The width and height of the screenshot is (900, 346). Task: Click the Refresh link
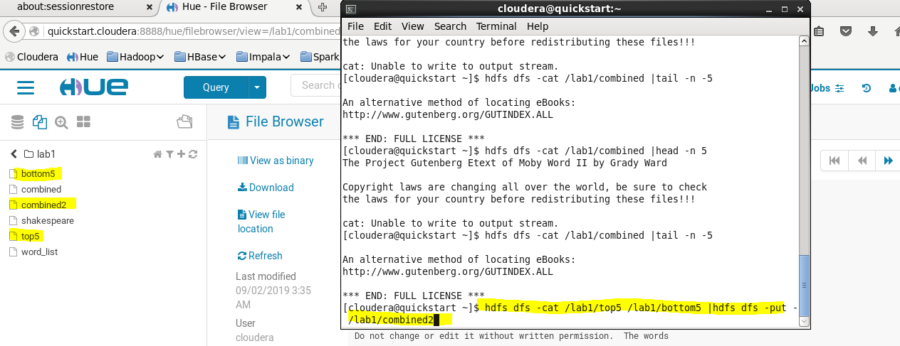coord(260,256)
